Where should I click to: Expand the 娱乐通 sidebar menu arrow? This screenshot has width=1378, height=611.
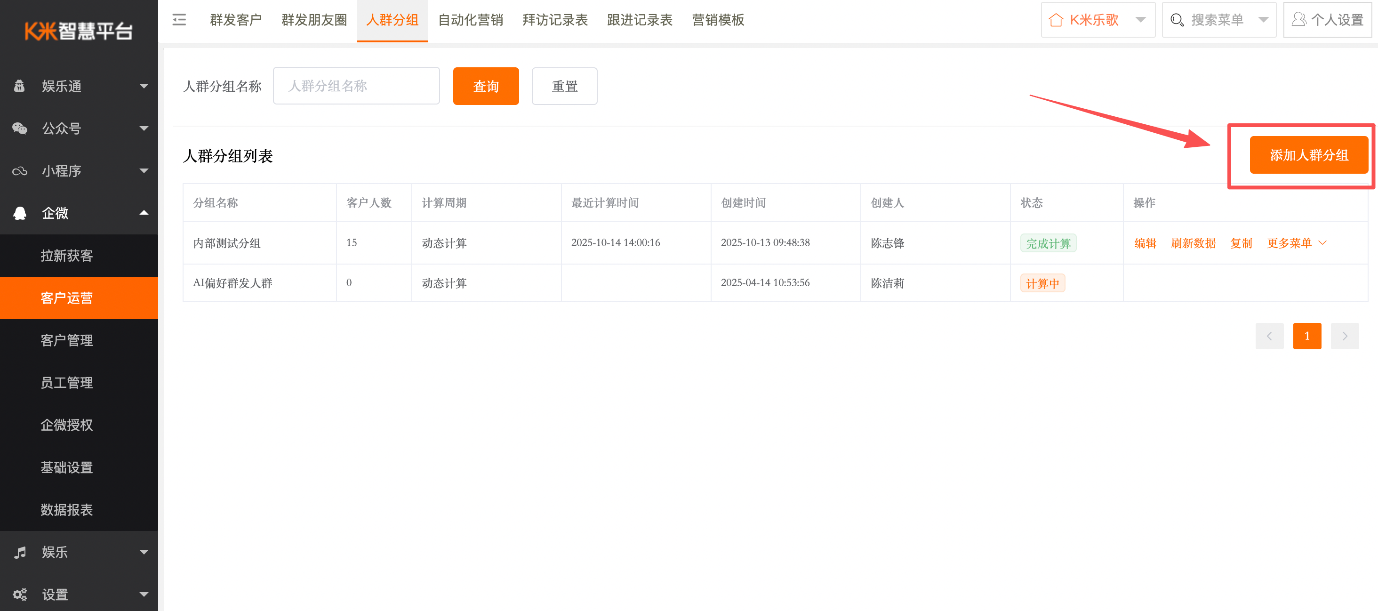point(144,86)
